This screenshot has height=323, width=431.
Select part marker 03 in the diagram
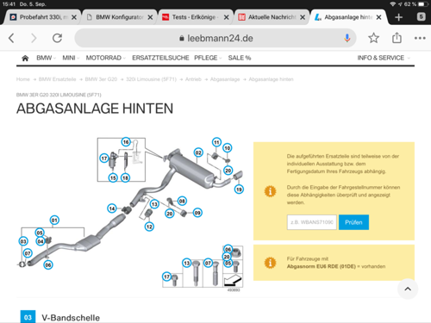(23, 241)
